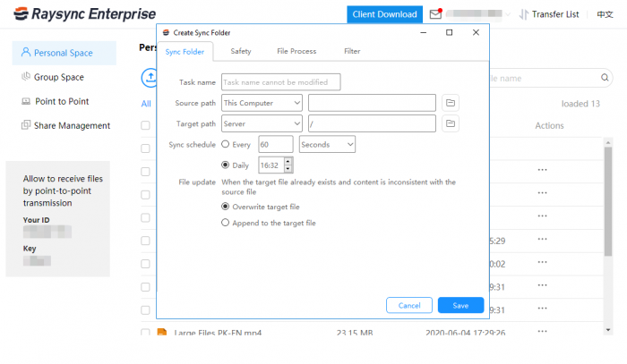Open the Source path This Computer dropdown
627x364 pixels.
click(262, 103)
